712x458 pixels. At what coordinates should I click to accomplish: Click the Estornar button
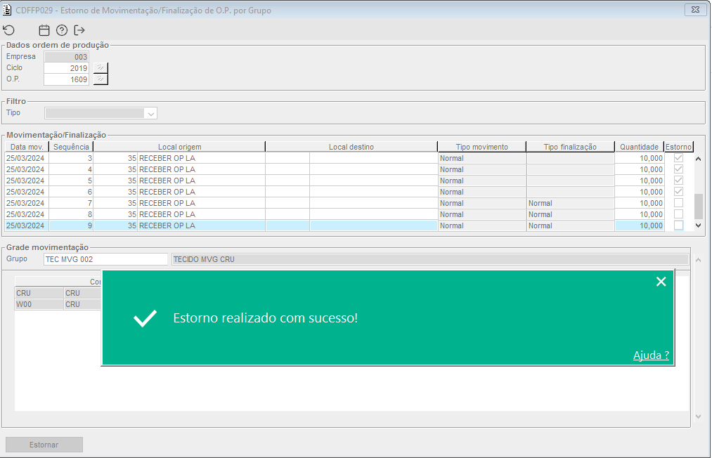click(44, 445)
